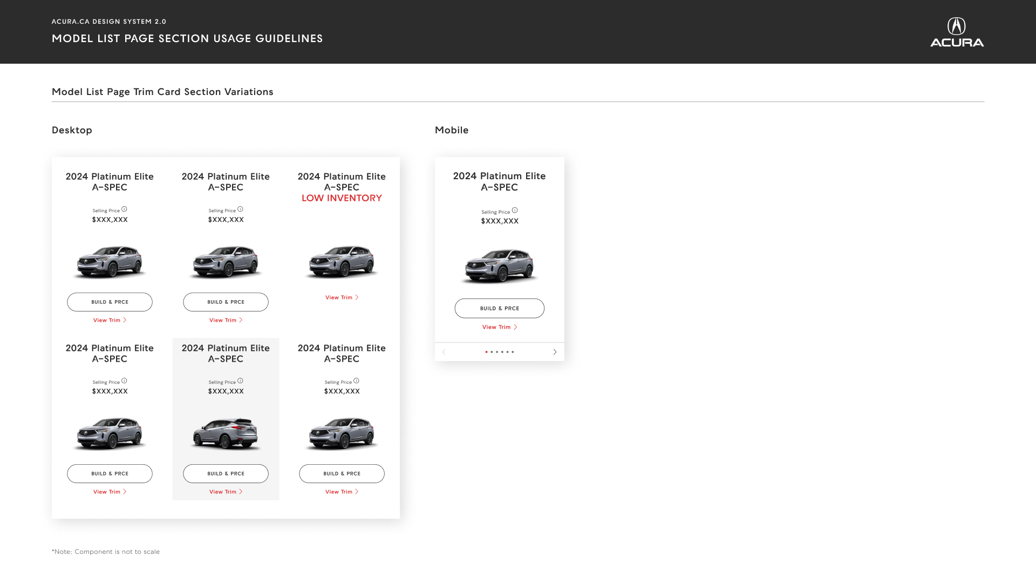Click the Acura logo in the header

(957, 32)
